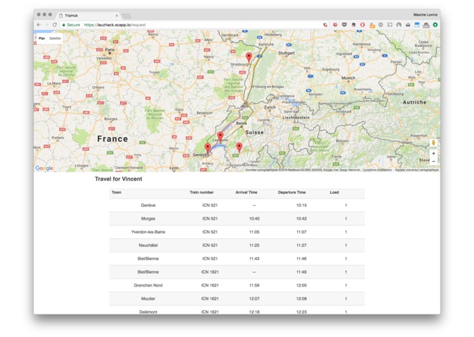
Task: Click the 11:07 departure time
Action: click(301, 232)
